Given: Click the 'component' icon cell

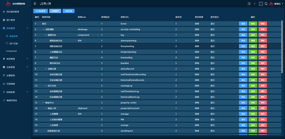Looking at the screenshot, I should [x=83, y=35].
